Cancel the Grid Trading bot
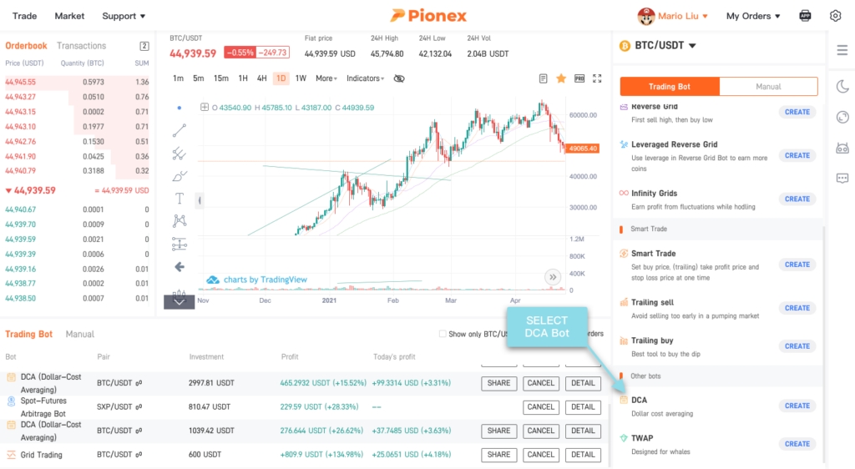Image resolution: width=855 pixels, height=469 pixels. click(541, 455)
